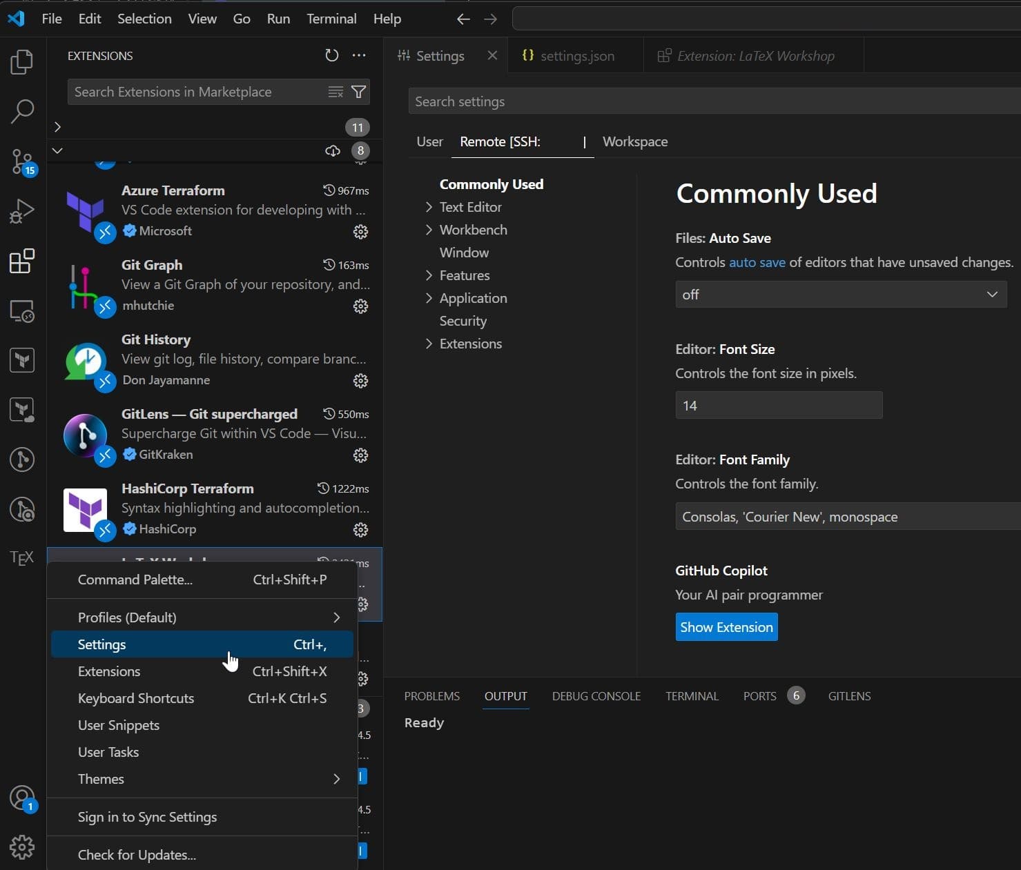Open the Auto Save dropdown
The width and height of the screenshot is (1021, 870).
(x=840, y=295)
